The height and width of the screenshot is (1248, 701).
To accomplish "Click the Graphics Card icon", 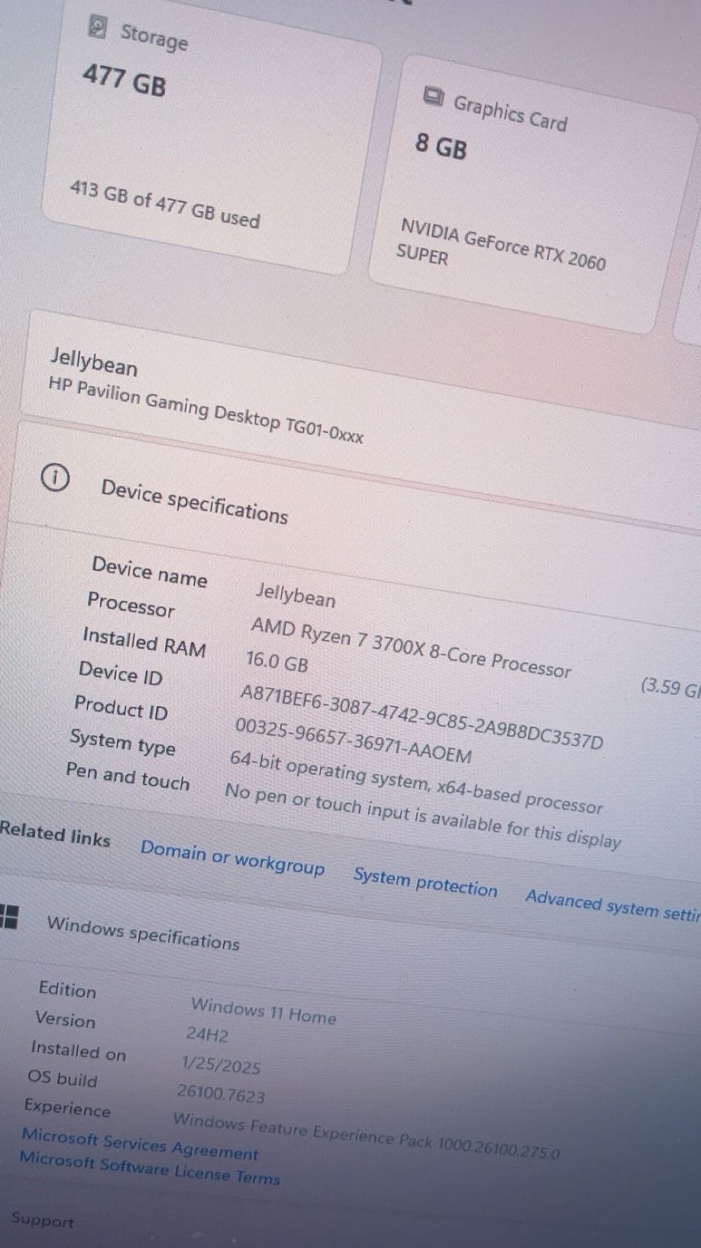I will (434, 96).
